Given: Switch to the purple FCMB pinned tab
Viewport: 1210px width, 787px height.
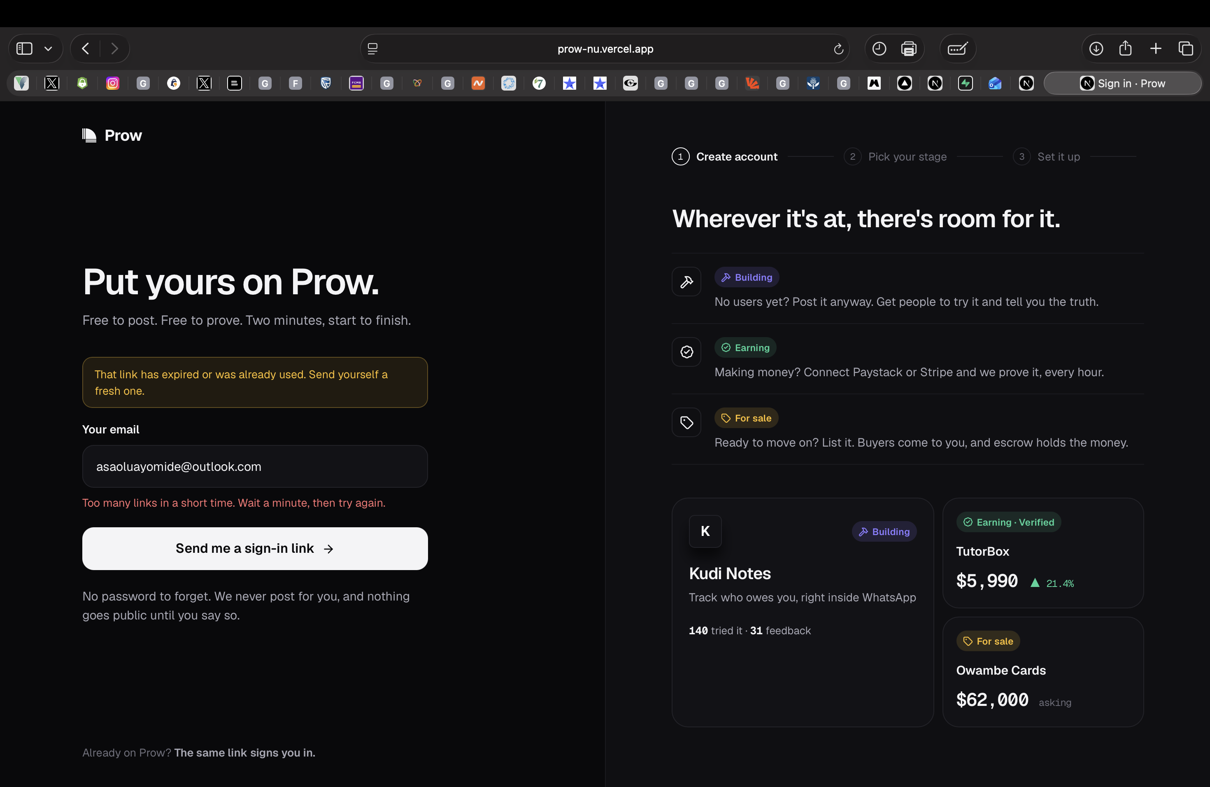Looking at the screenshot, I should point(356,84).
